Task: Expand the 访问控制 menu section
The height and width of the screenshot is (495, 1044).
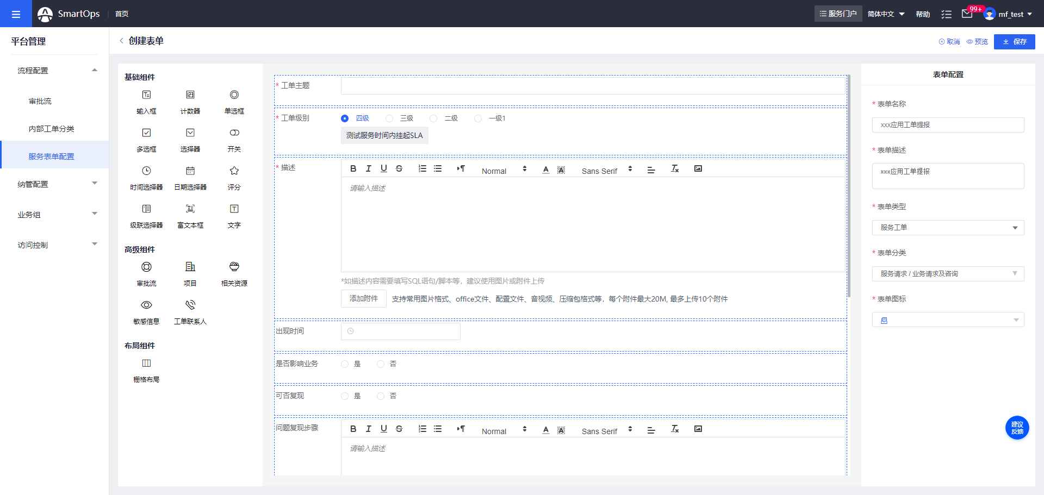Action: (54, 245)
